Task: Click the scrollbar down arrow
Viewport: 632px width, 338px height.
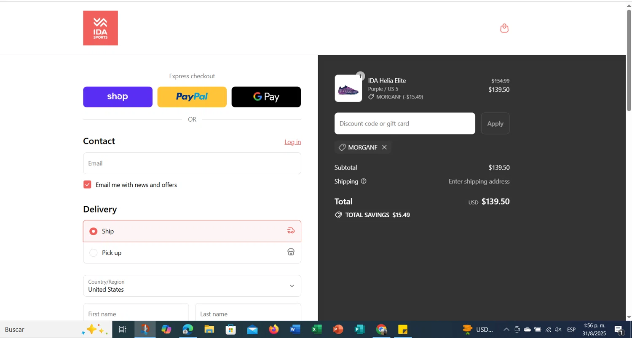Action: [629, 317]
